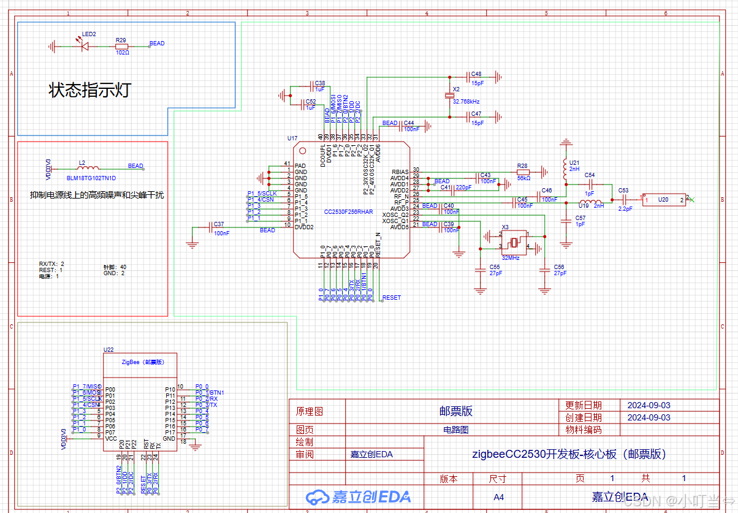The image size is (738, 513).
Task: Select capacitor C39 symbol
Action: pyautogui.click(x=441, y=227)
